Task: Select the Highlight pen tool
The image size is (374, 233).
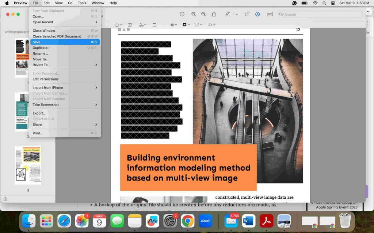Action: point(226,15)
